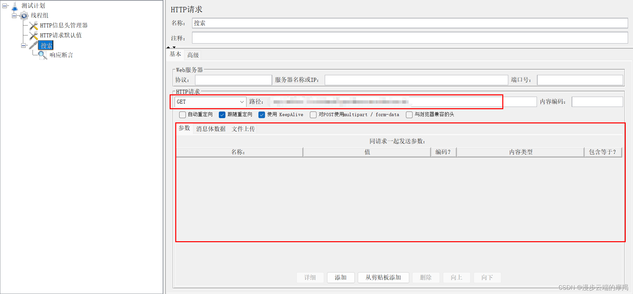Click the 名称 parameter column header
Screen dimensions: 633x294
tap(239, 152)
